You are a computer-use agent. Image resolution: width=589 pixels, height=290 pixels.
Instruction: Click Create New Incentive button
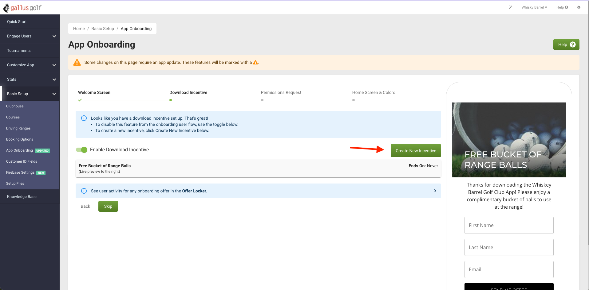(416, 151)
